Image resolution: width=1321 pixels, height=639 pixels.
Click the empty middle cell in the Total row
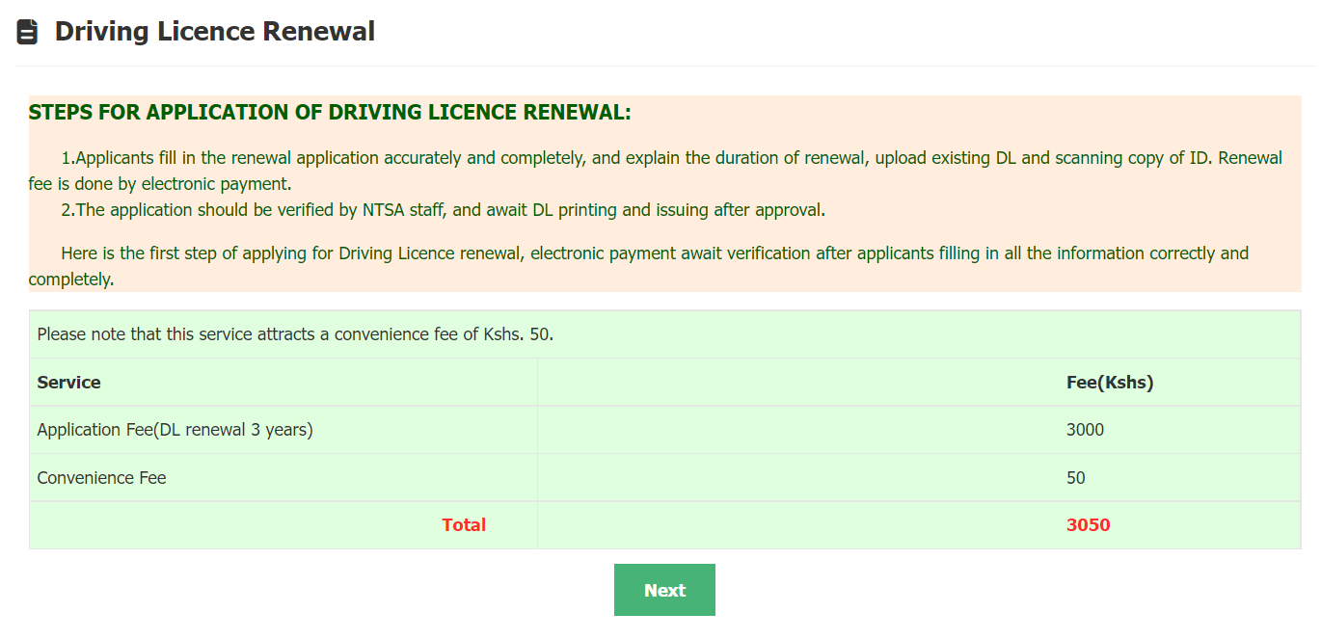point(797,525)
